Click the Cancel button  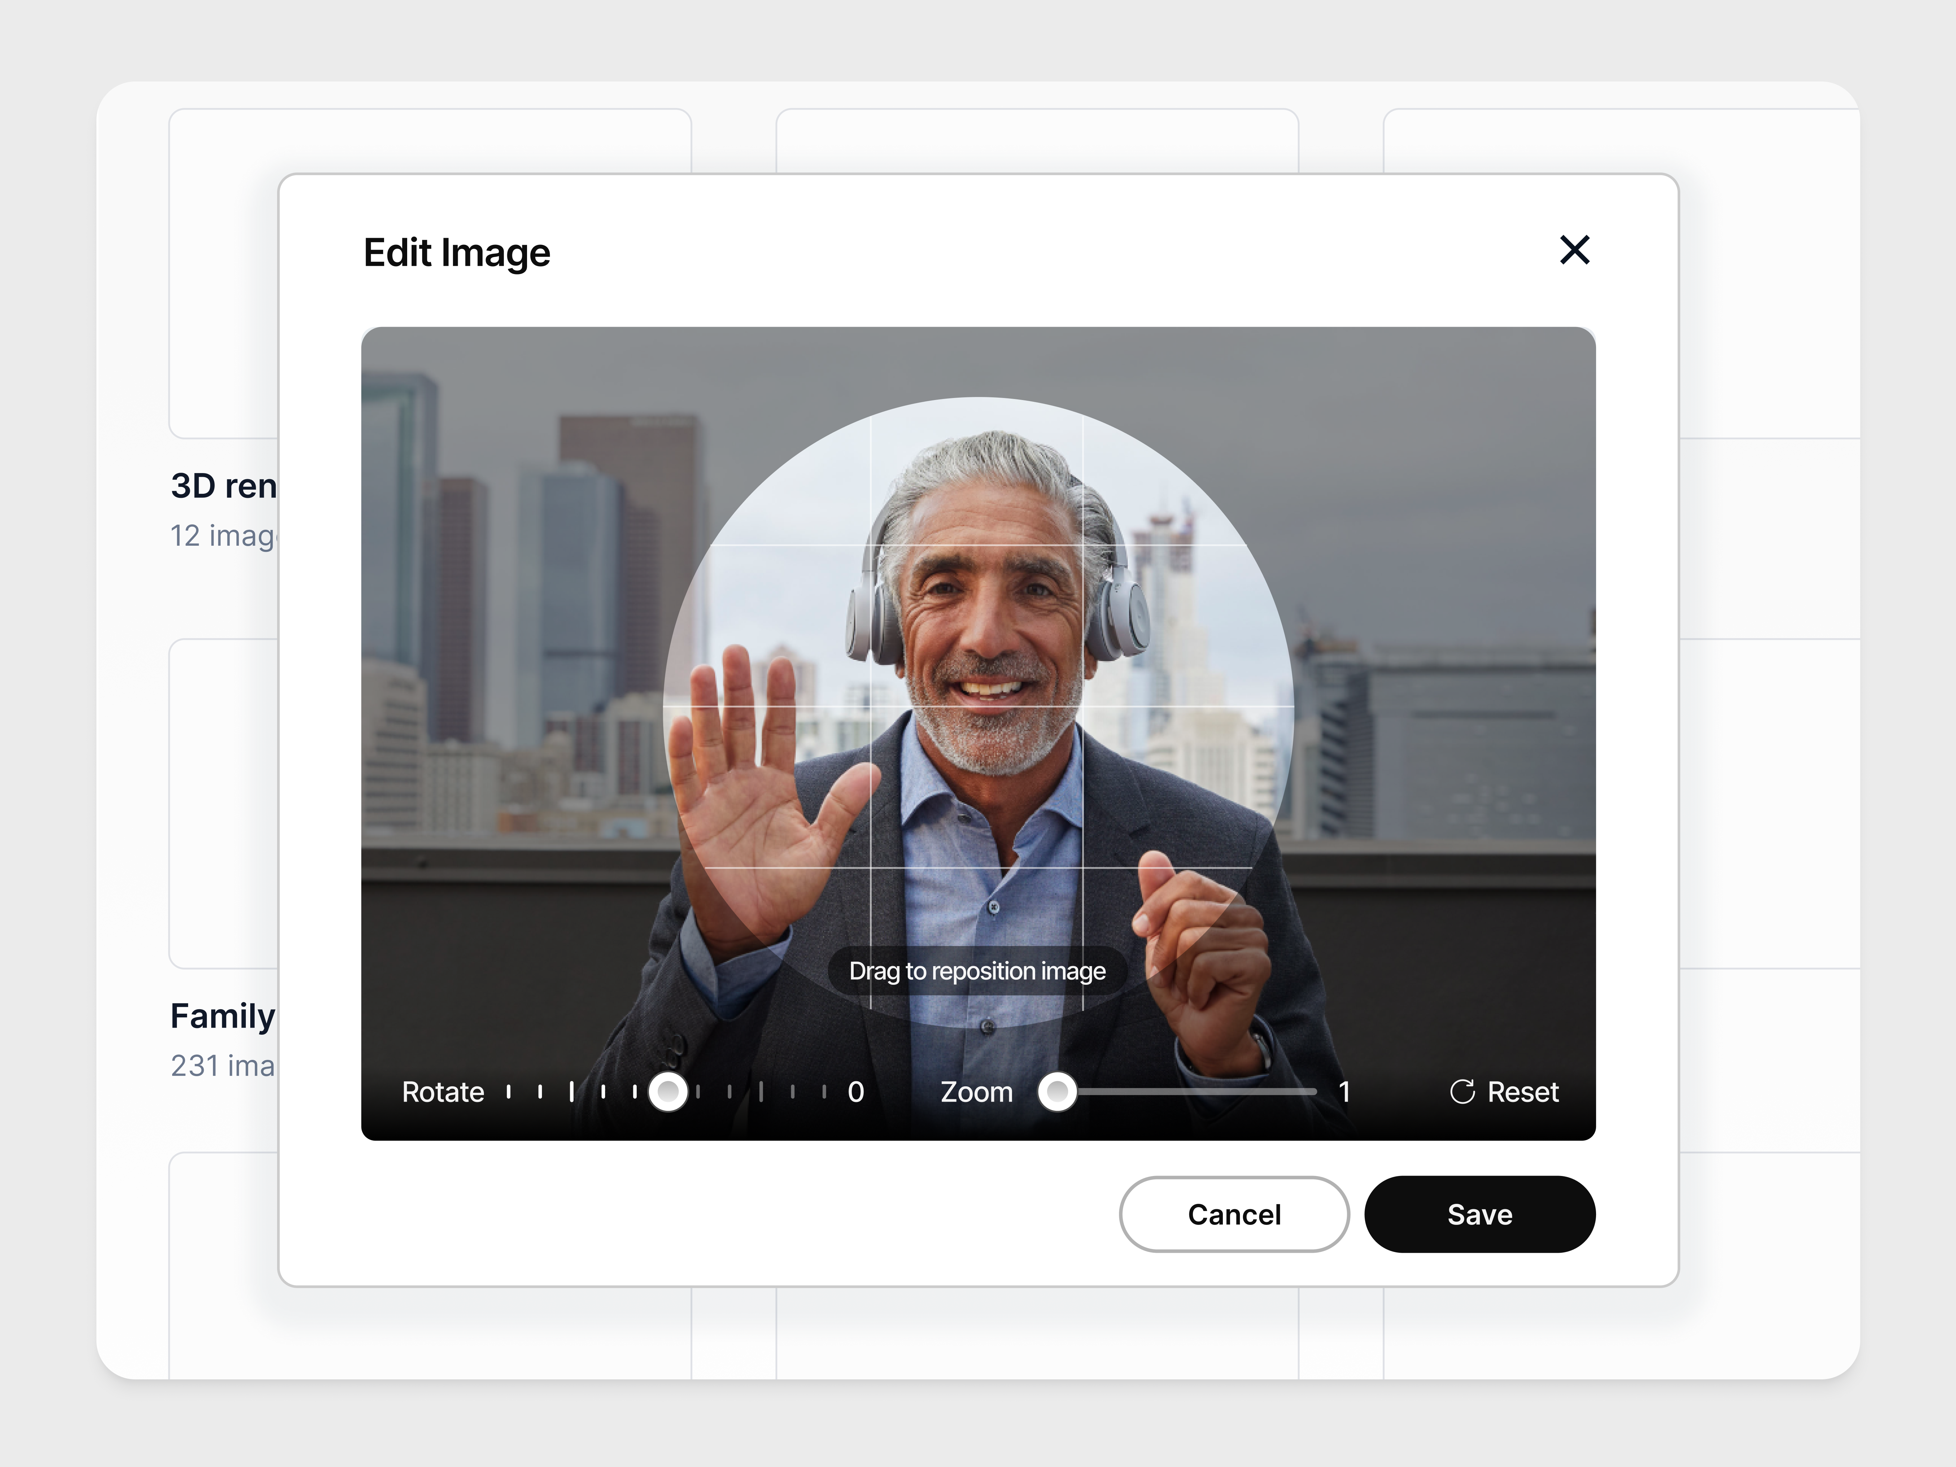(1234, 1214)
